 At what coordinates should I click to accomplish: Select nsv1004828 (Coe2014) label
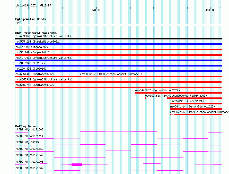coord(31,69)
